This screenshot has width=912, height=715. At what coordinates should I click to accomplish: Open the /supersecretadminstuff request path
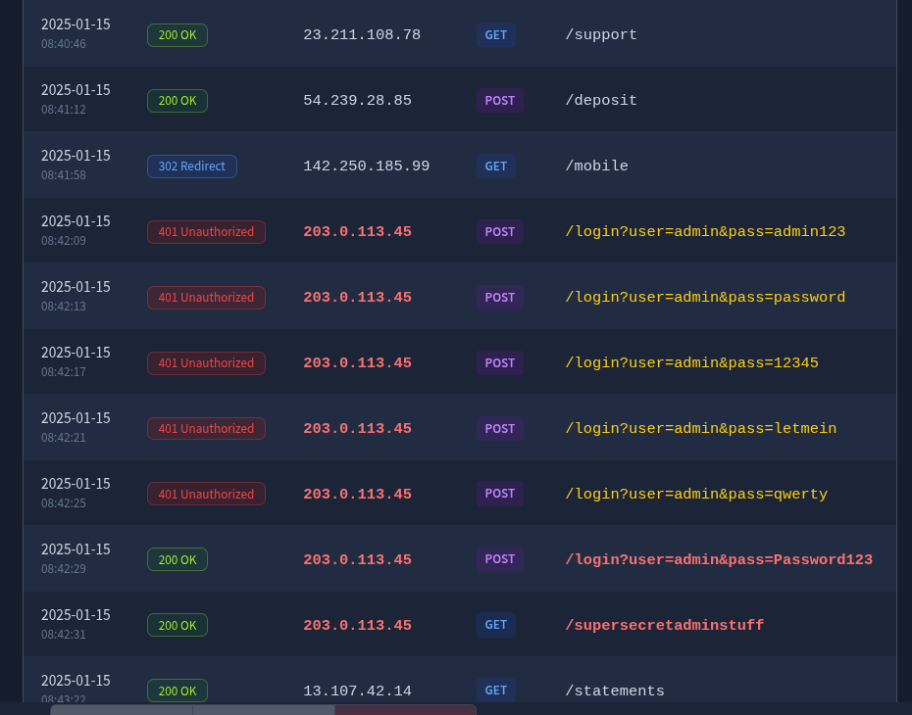[x=664, y=625]
